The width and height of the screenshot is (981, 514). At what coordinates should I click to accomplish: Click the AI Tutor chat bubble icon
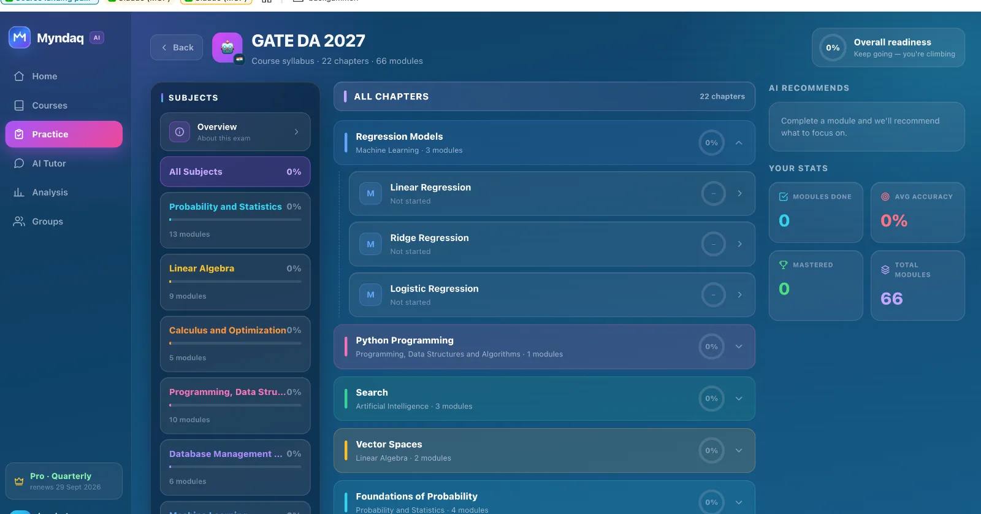[19, 163]
